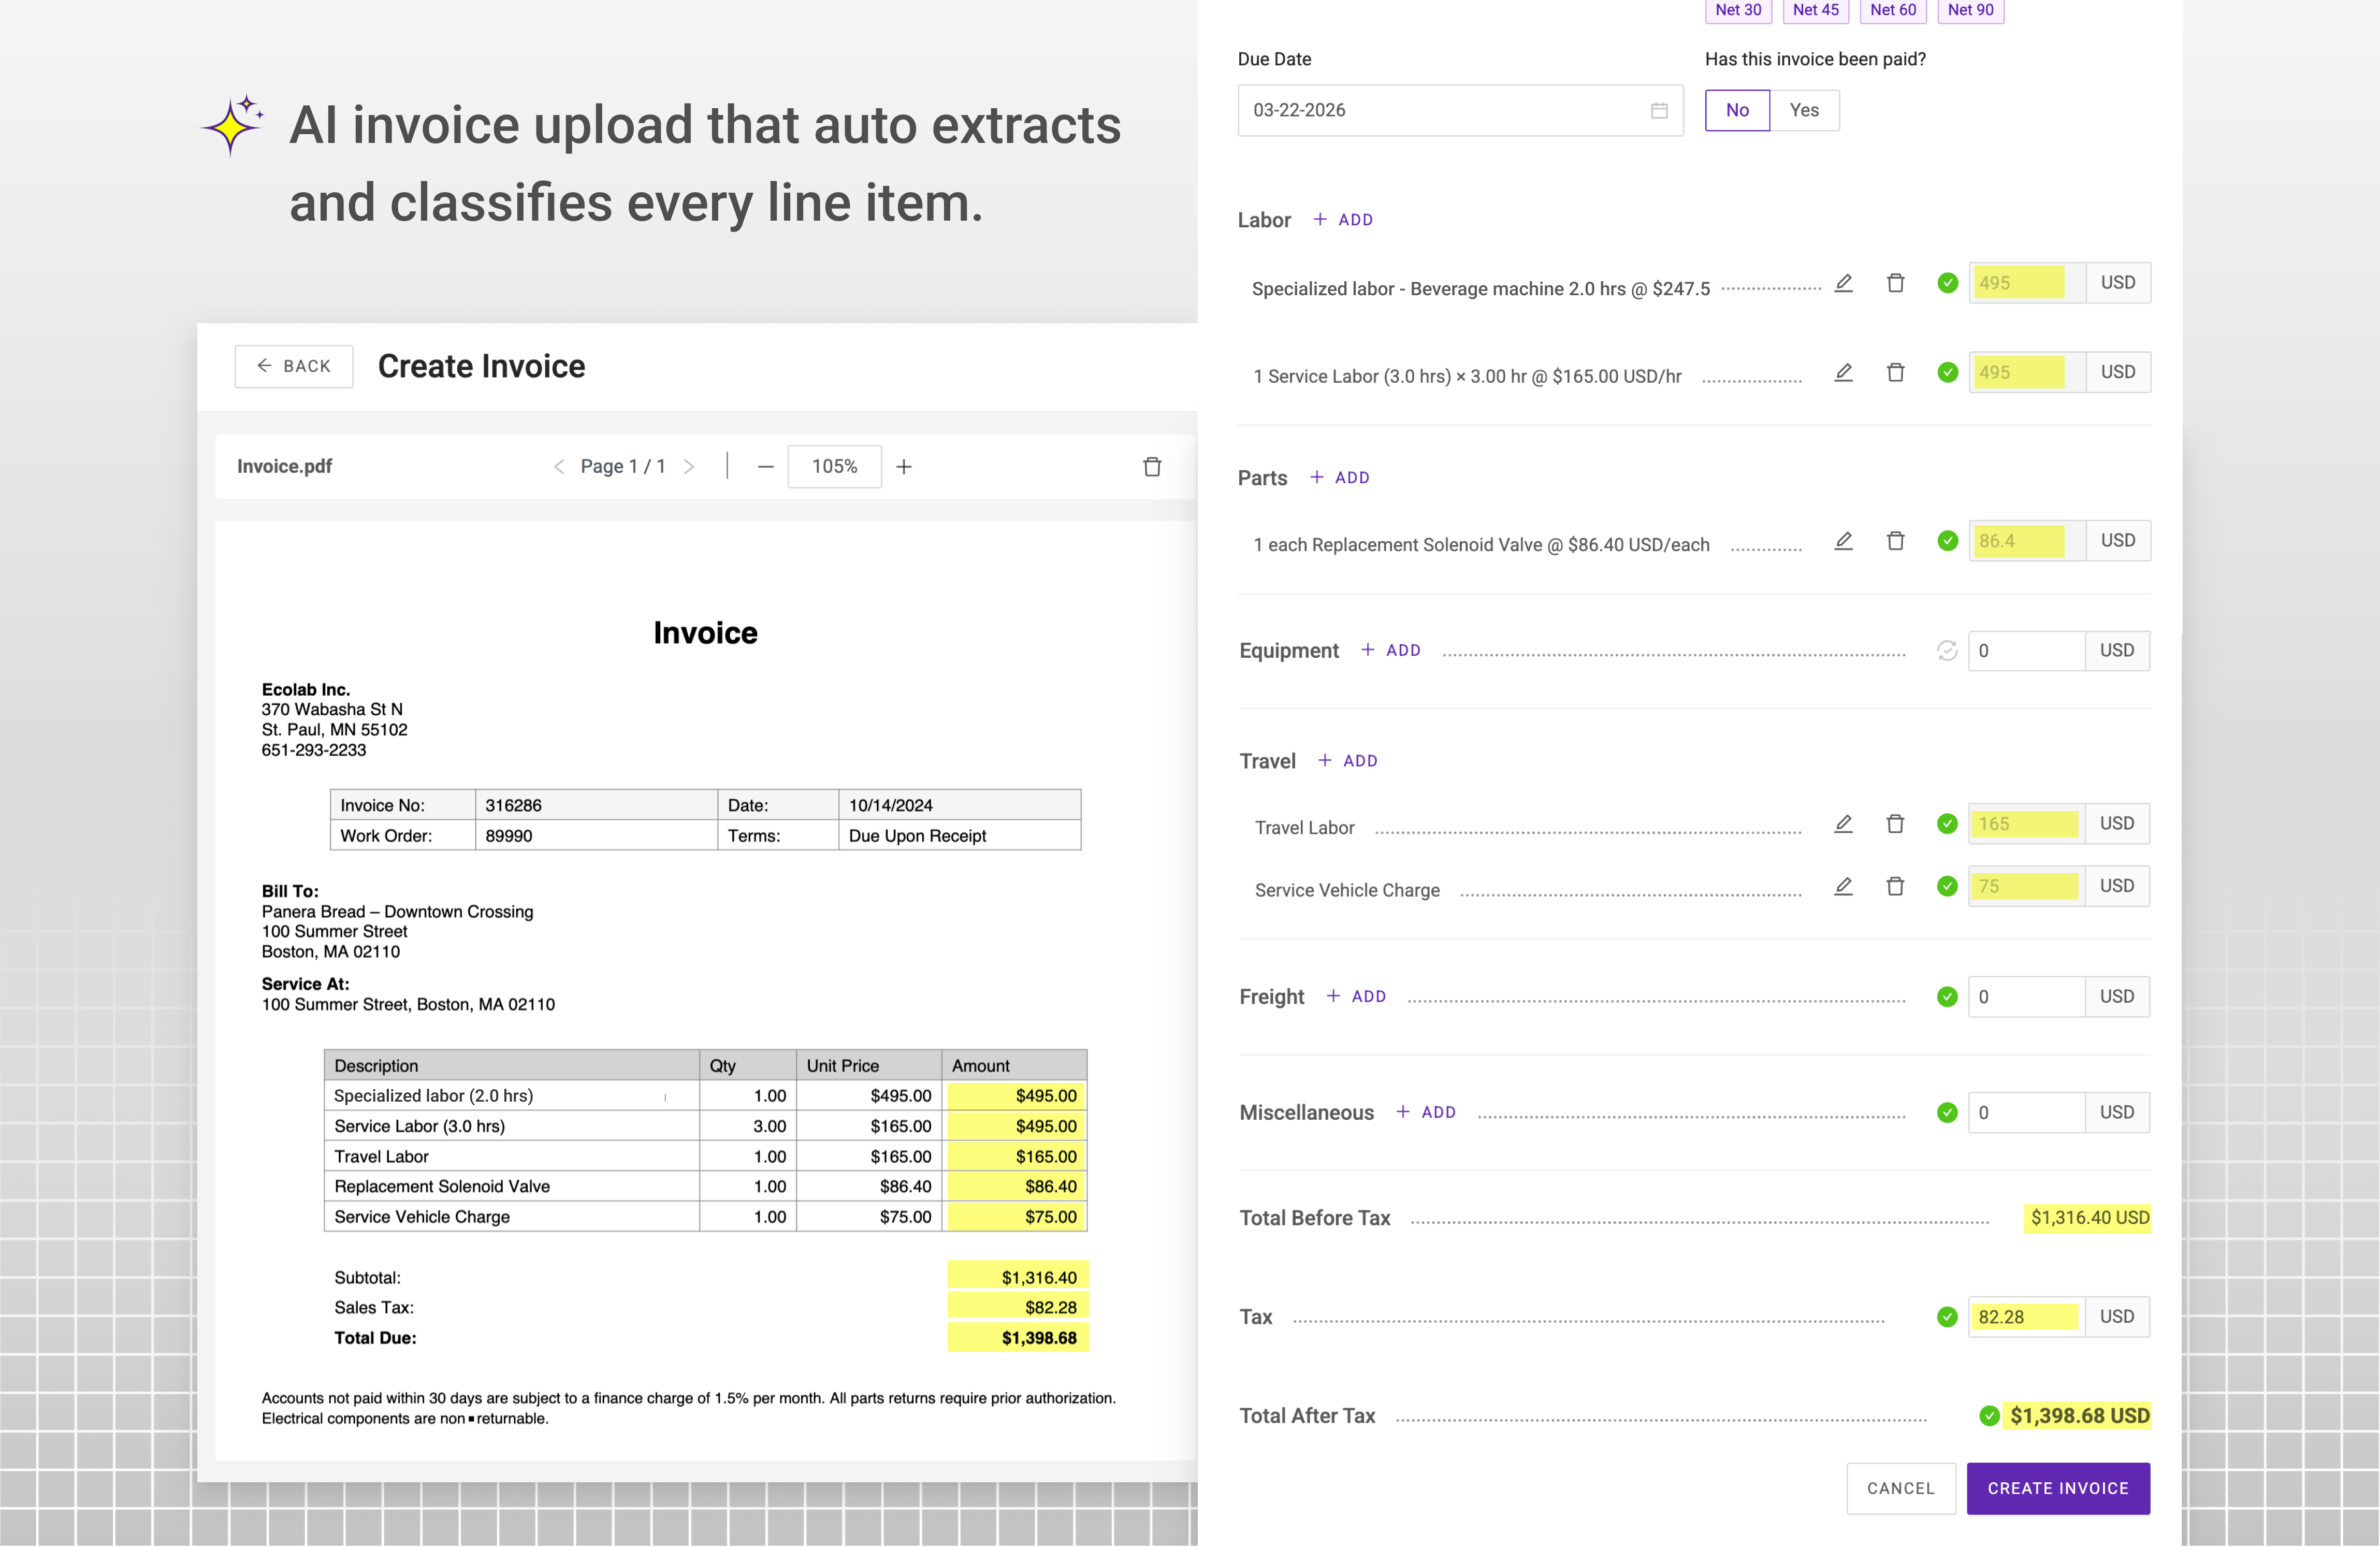The image size is (2380, 1546).
Task: Zoom out the PDF with minus icon
Action: (765, 466)
